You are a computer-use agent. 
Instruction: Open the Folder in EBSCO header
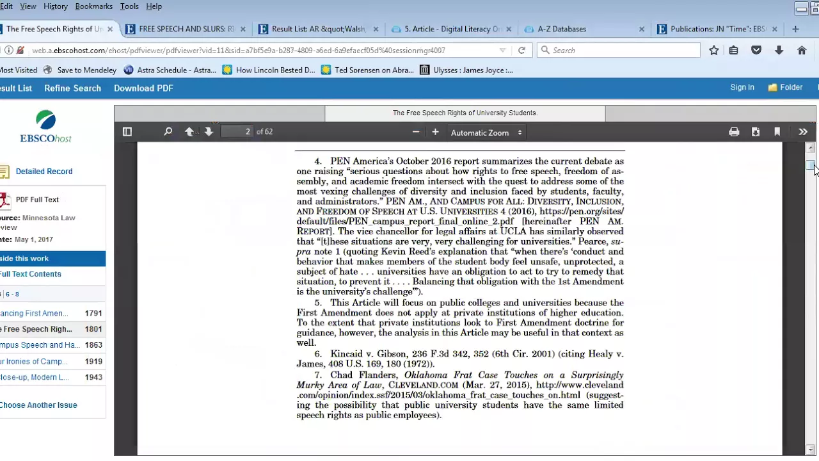pos(785,88)
